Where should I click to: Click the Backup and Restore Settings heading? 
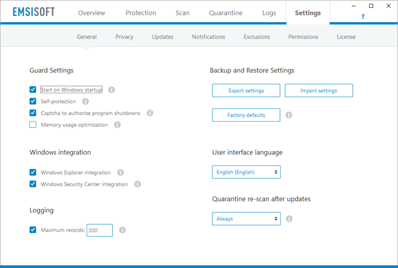pos(252,70)
